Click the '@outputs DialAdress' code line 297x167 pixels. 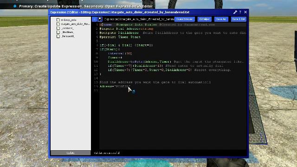[173, 33]
